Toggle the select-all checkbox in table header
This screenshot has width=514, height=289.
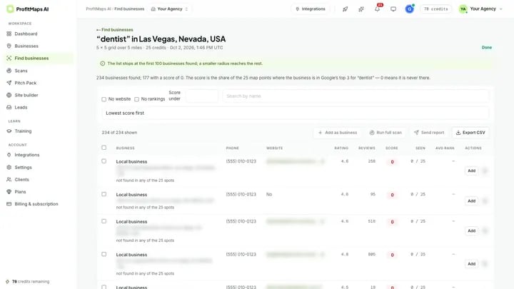(104, 148)
